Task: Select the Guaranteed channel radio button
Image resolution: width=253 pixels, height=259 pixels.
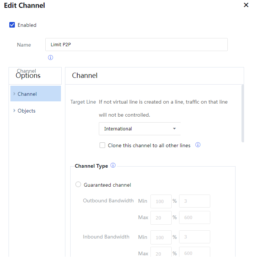Action: pyautogui.click(x=78, y=184)
